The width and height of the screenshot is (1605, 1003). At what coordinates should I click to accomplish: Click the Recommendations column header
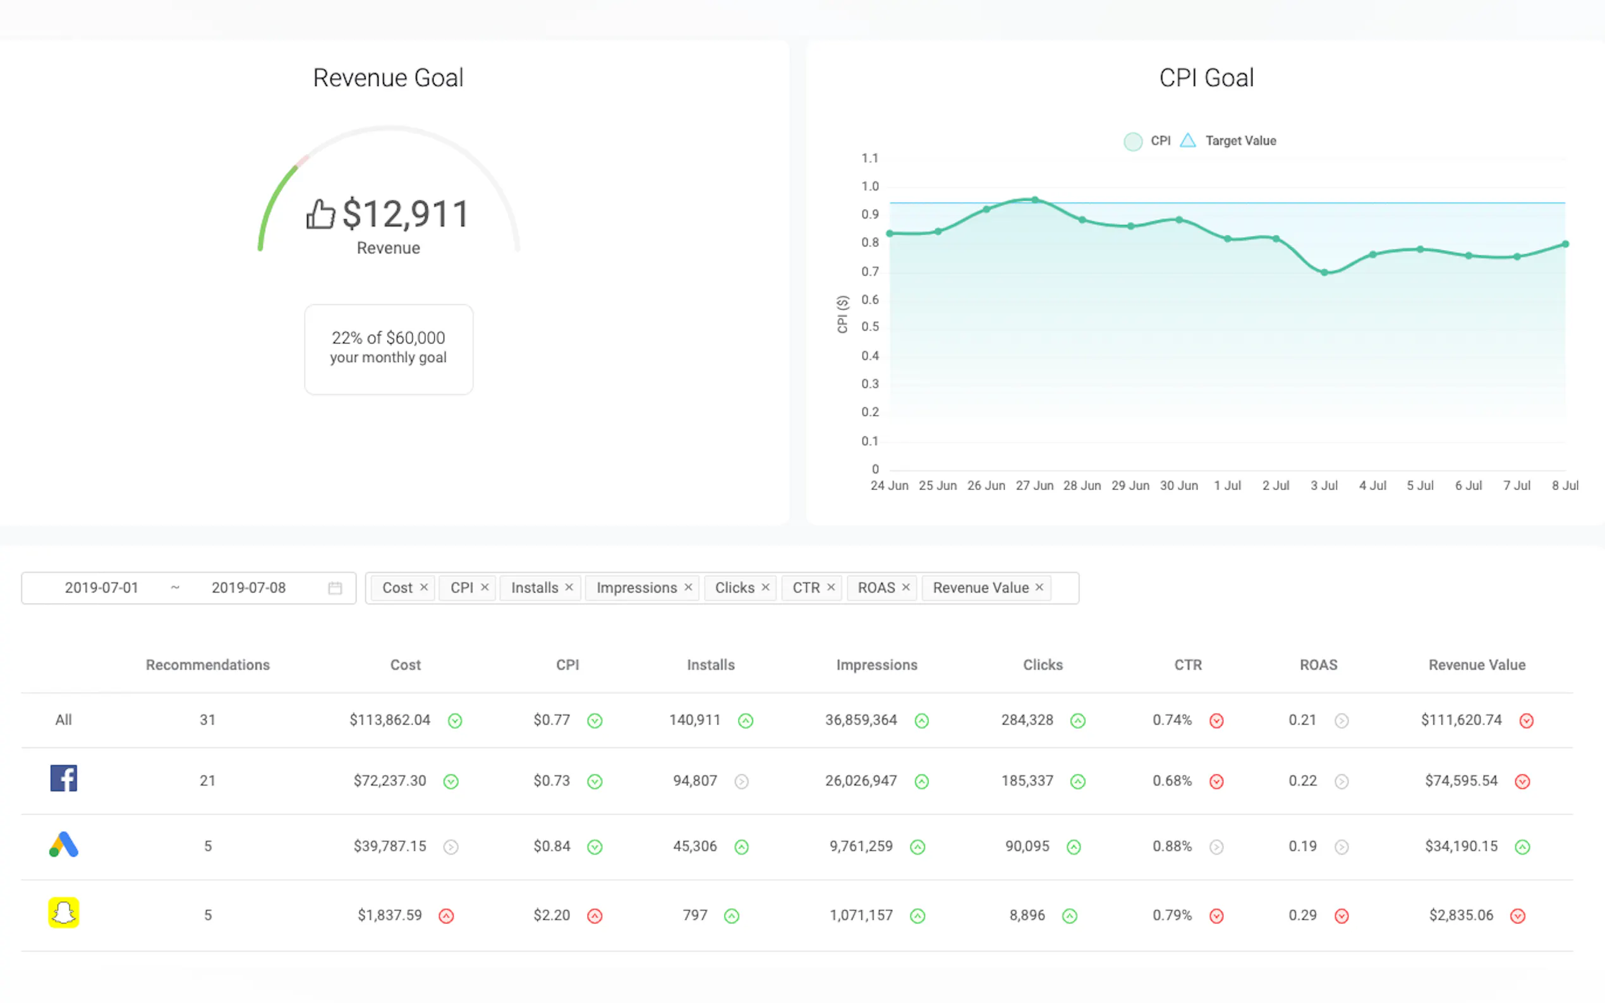point(208,664)
